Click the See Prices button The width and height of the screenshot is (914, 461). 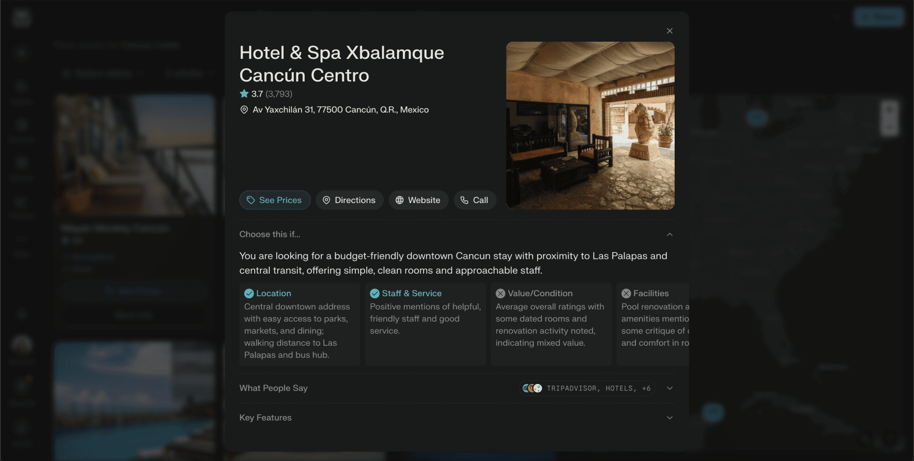coord(275,200)
